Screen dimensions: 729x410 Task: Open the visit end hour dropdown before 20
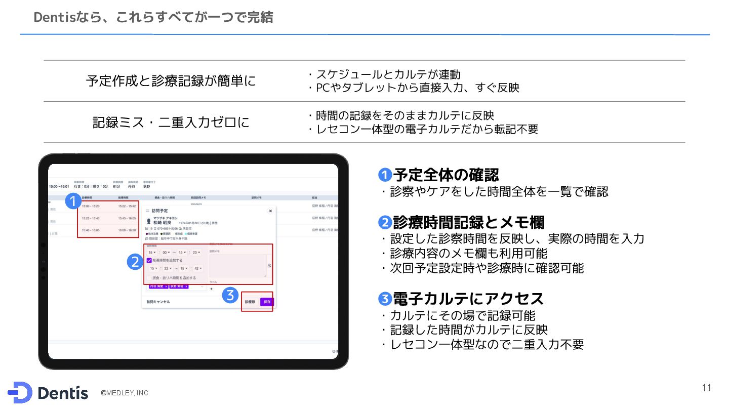[x=182, y=253]
